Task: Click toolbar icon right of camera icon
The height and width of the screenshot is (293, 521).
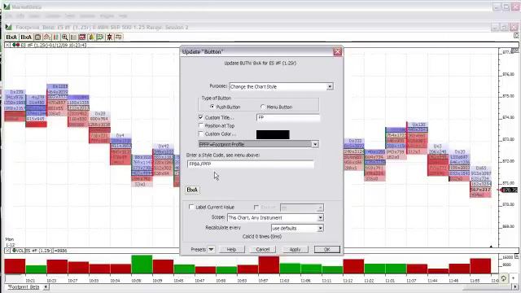Action: [x=47, y=37]
